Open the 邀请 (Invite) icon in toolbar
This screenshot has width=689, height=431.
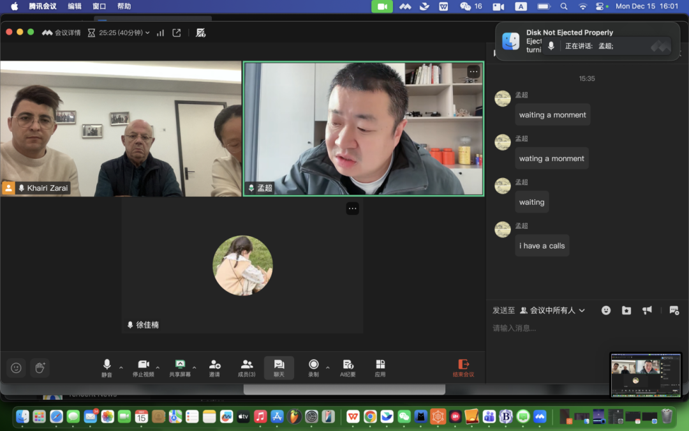[214, 367]
